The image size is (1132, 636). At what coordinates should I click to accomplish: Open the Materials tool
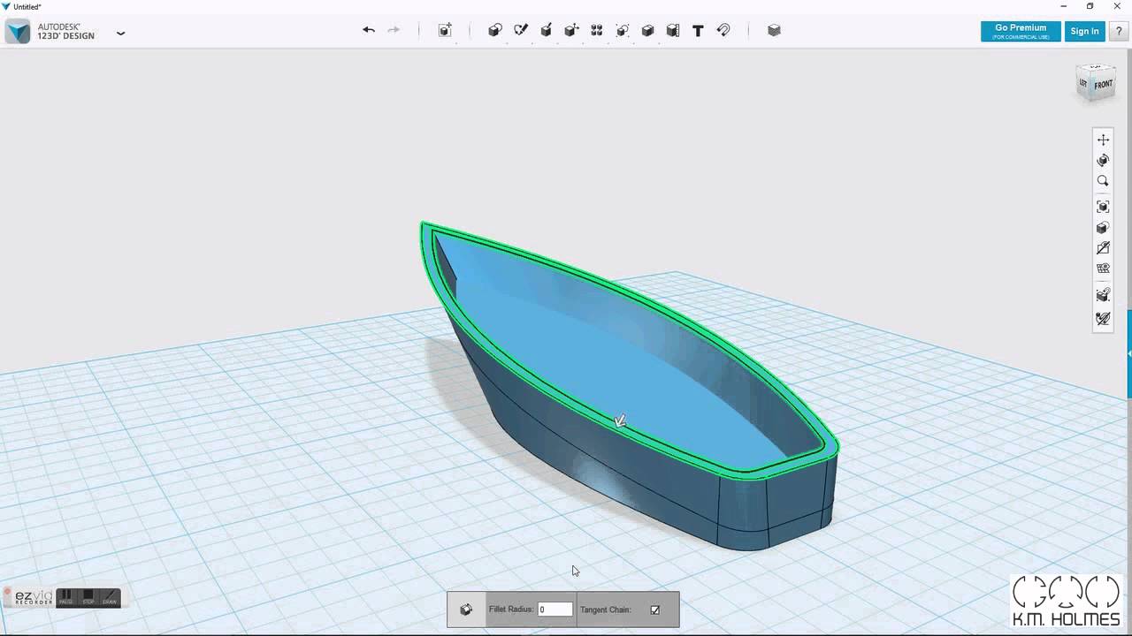coord(774,30)
